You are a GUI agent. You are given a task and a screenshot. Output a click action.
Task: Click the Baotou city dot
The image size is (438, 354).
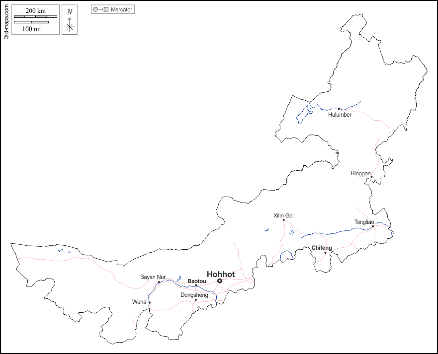pyautogui.click(x=196, y=285)
